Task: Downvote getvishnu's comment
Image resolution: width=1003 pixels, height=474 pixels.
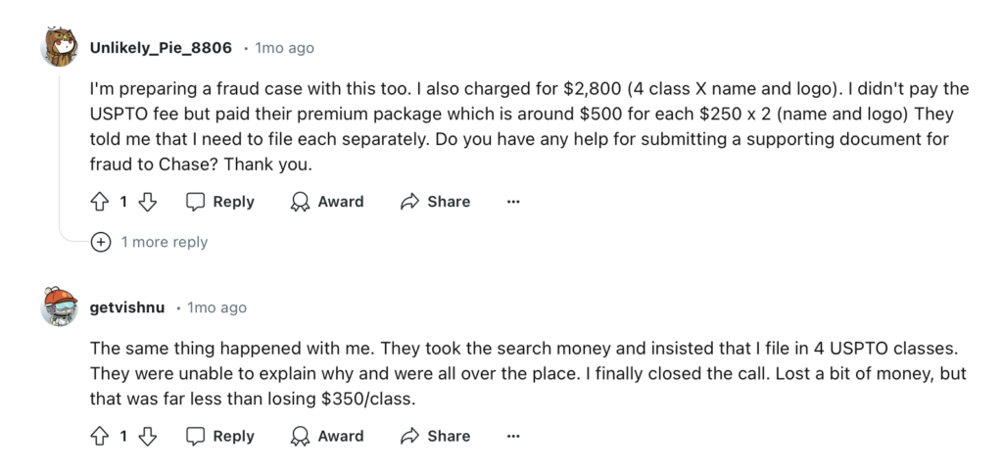Action: click(147, 436)
